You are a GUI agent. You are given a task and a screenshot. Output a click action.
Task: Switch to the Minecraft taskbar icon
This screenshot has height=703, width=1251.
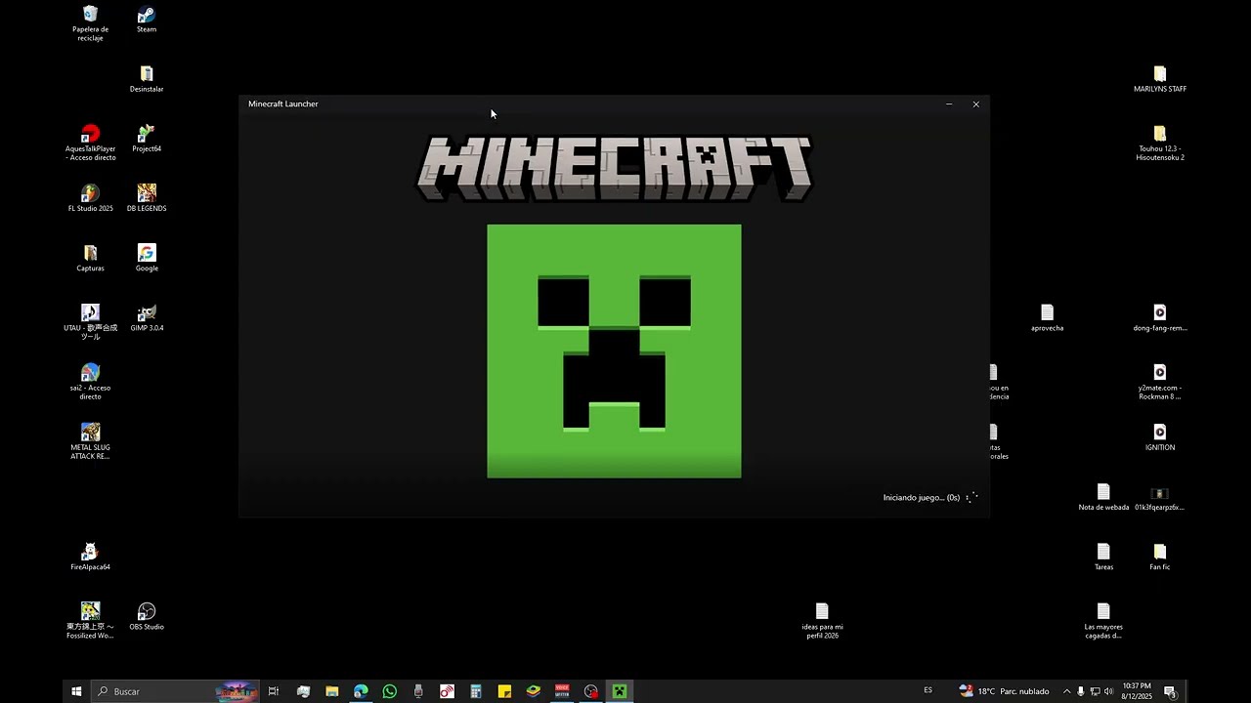coord(620,691)
